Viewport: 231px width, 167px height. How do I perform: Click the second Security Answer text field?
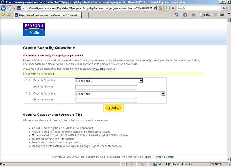click(106, 100)
